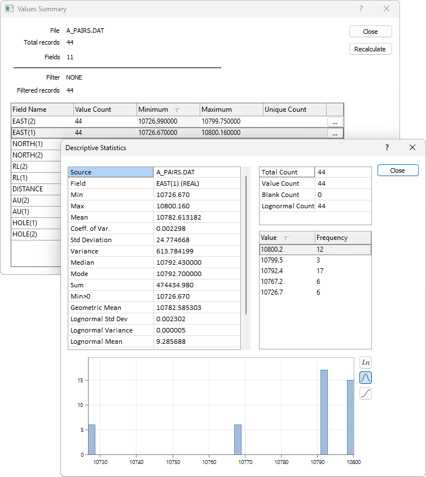Open details button for the EAST(1) row

click(335, 133)
